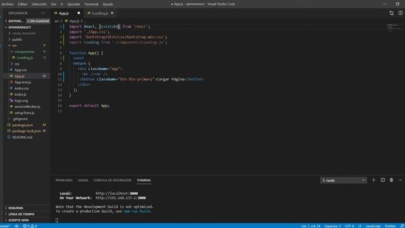Click the 2 SIN GUARDAR badge
The width and height of the screenshot is (405, 228).
pyautogui.click(x=38, y=21)
